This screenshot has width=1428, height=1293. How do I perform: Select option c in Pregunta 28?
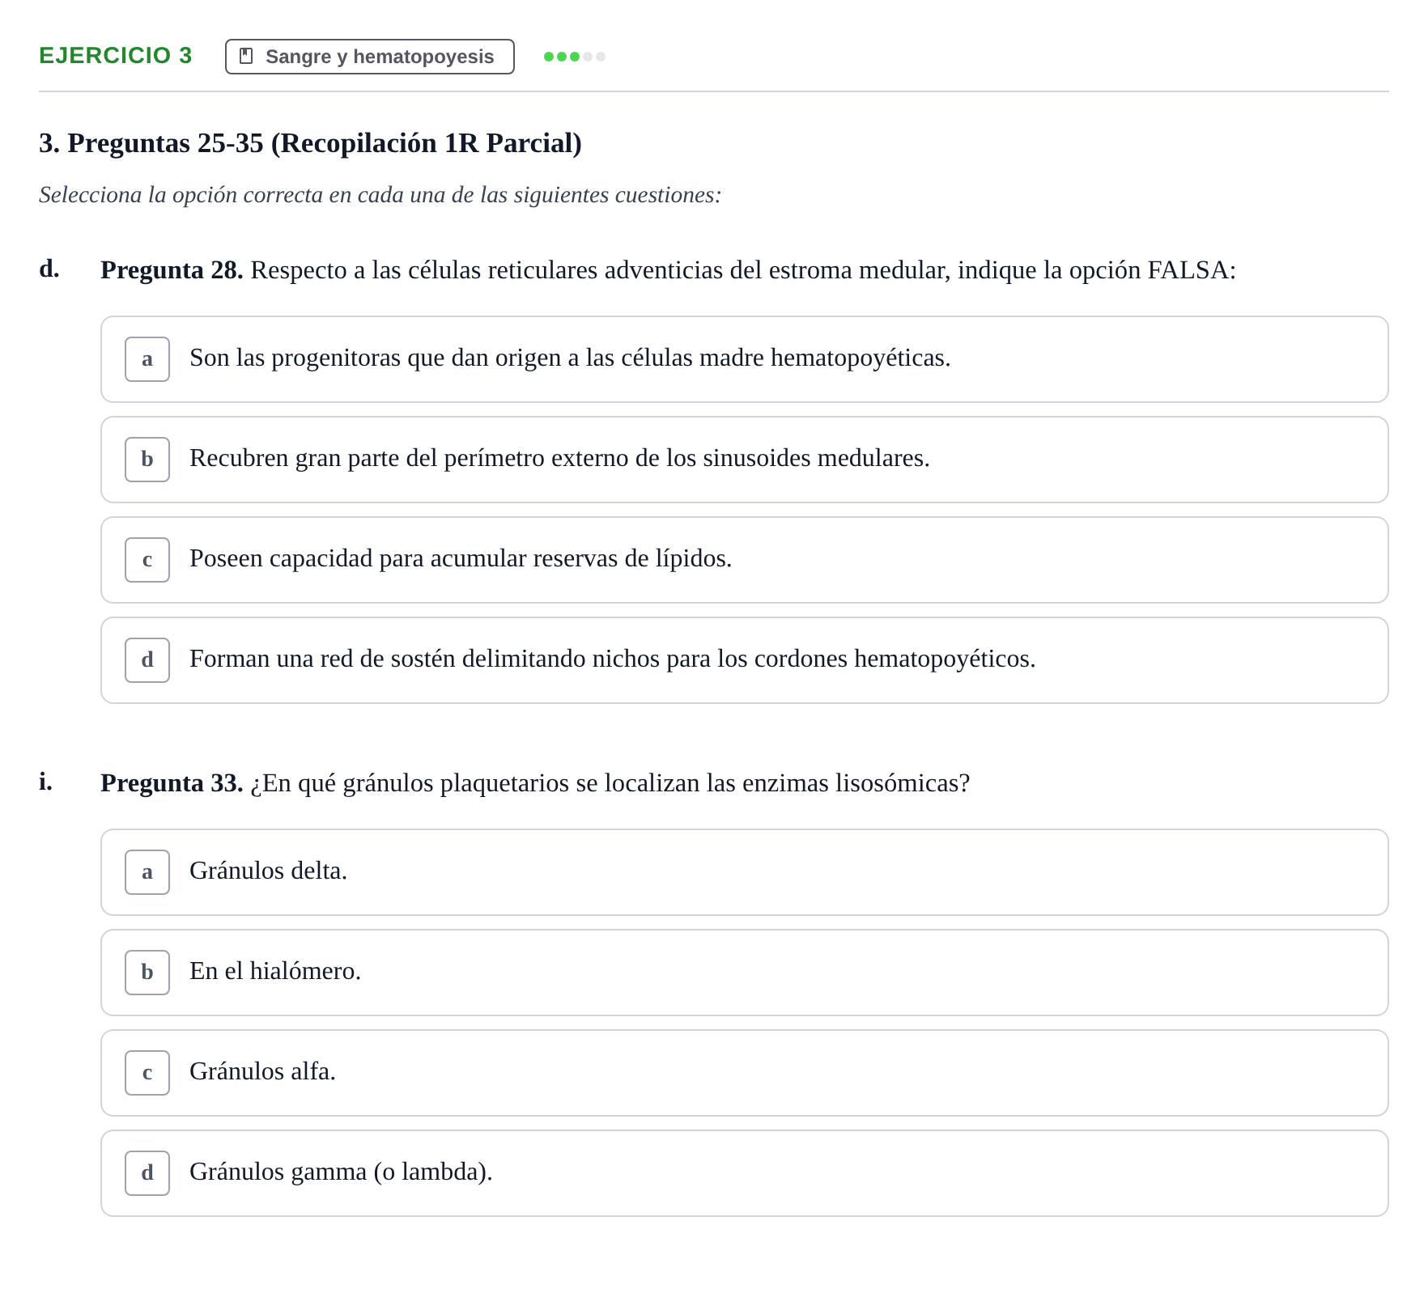pos(744,560)
